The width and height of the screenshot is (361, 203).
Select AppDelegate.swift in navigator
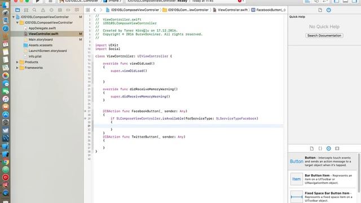click(42, 28)
